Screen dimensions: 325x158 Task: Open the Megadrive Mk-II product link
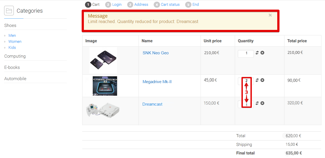(157, 82)
